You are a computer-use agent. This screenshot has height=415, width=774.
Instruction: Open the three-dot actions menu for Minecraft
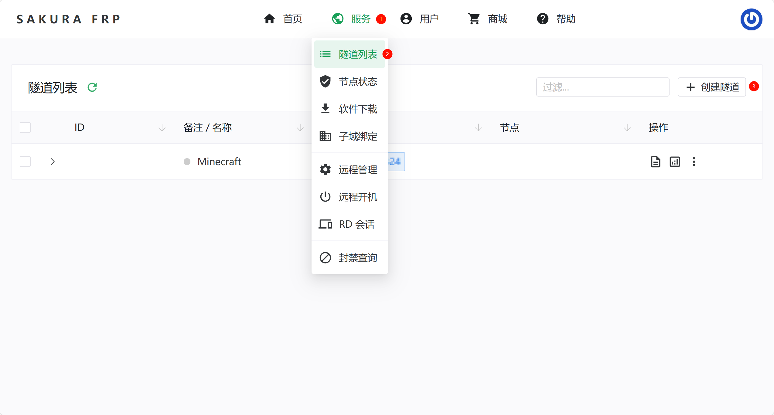click(694, 162)
